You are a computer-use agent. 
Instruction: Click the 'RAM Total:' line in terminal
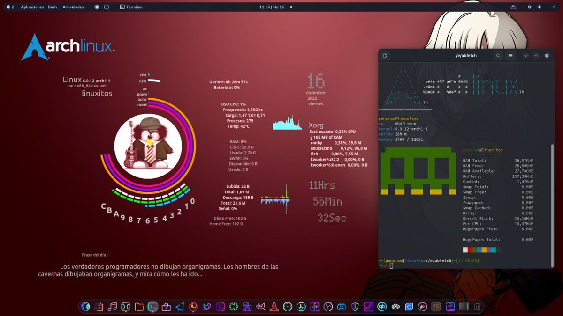point(498,161)
